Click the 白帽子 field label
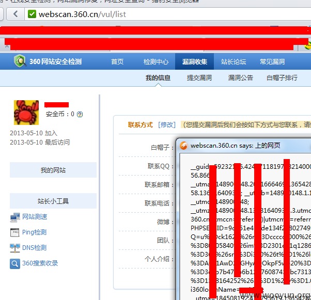This screenshot has height=300, width=311. tap(162, 148)
